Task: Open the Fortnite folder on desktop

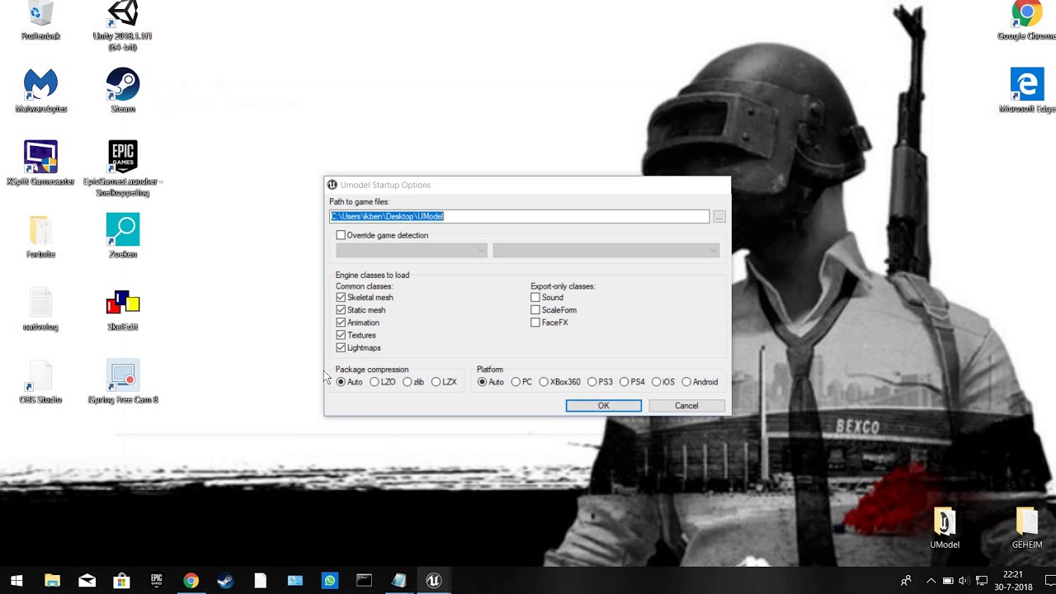Action: [x=40, y=236]
